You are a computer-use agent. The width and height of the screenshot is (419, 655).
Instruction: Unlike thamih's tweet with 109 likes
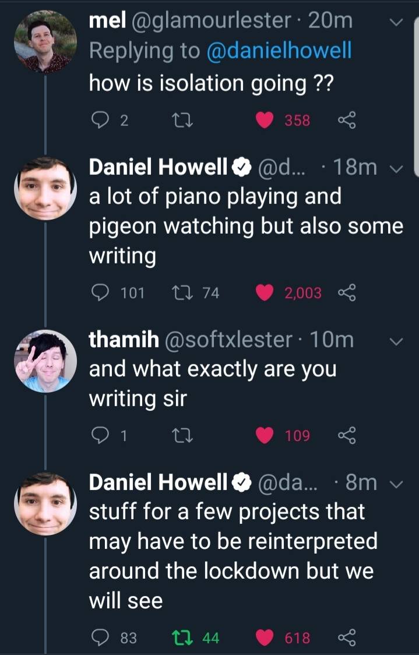coord(265,435)
